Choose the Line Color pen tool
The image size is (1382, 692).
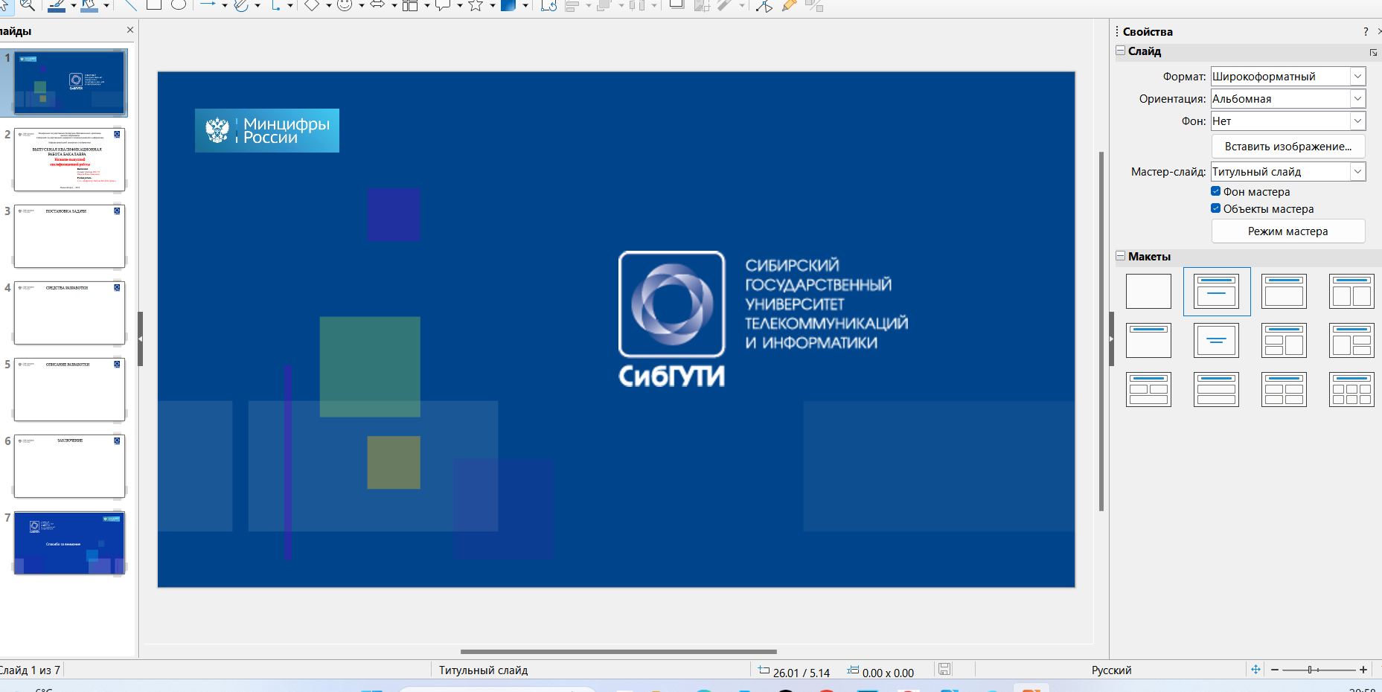point(56,5)
